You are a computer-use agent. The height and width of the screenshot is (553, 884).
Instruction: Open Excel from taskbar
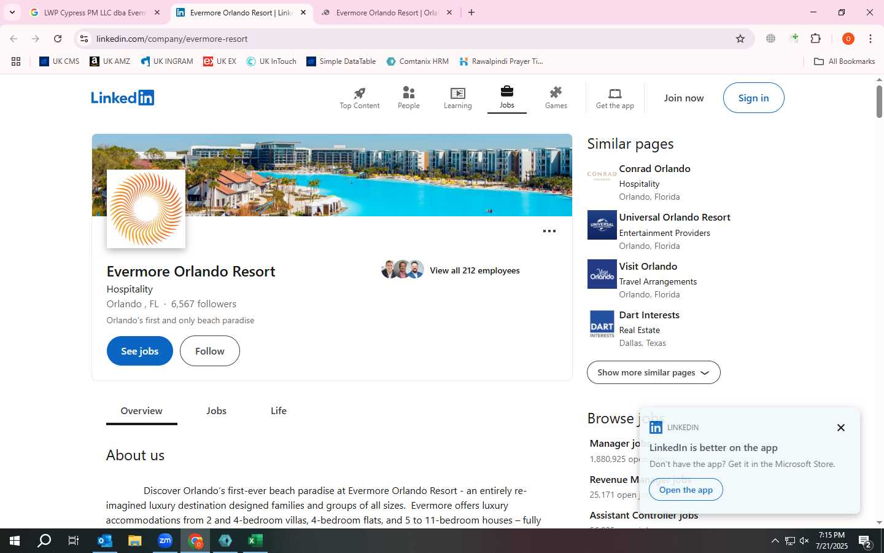255,541
